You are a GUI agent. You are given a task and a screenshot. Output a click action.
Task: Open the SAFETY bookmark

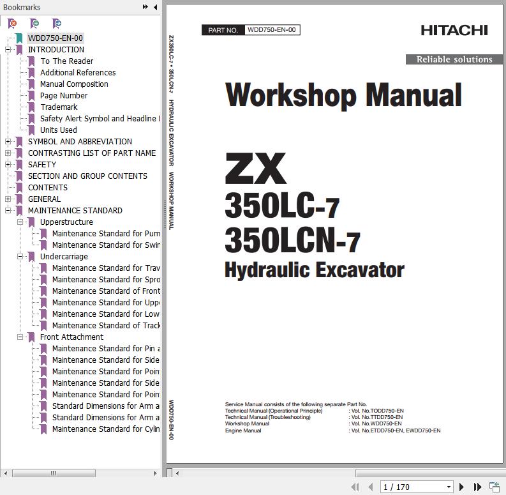click(x=42, y=164)
